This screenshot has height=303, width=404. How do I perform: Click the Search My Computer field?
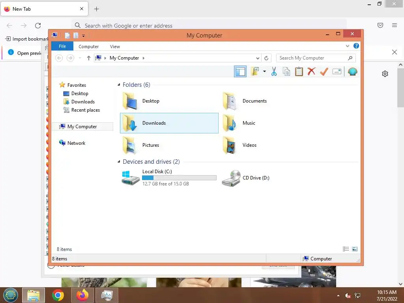pyautogui.click(x=316, y=58)
